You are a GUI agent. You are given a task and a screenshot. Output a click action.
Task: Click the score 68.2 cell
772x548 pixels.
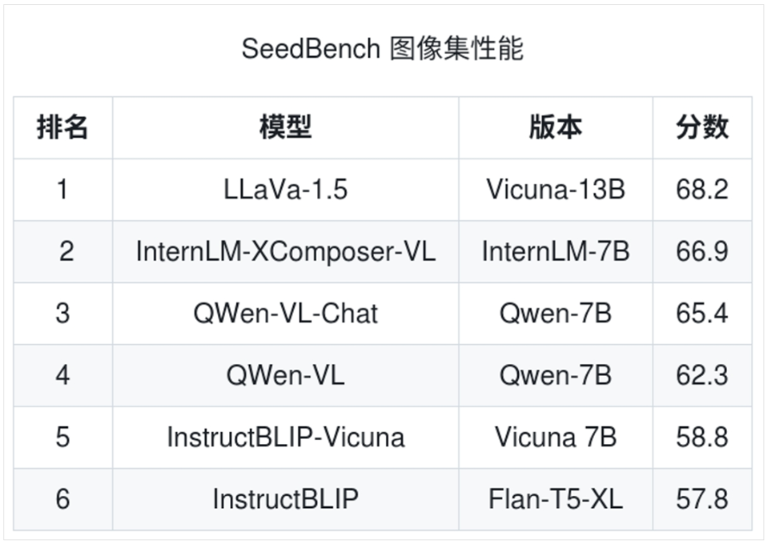702,189
